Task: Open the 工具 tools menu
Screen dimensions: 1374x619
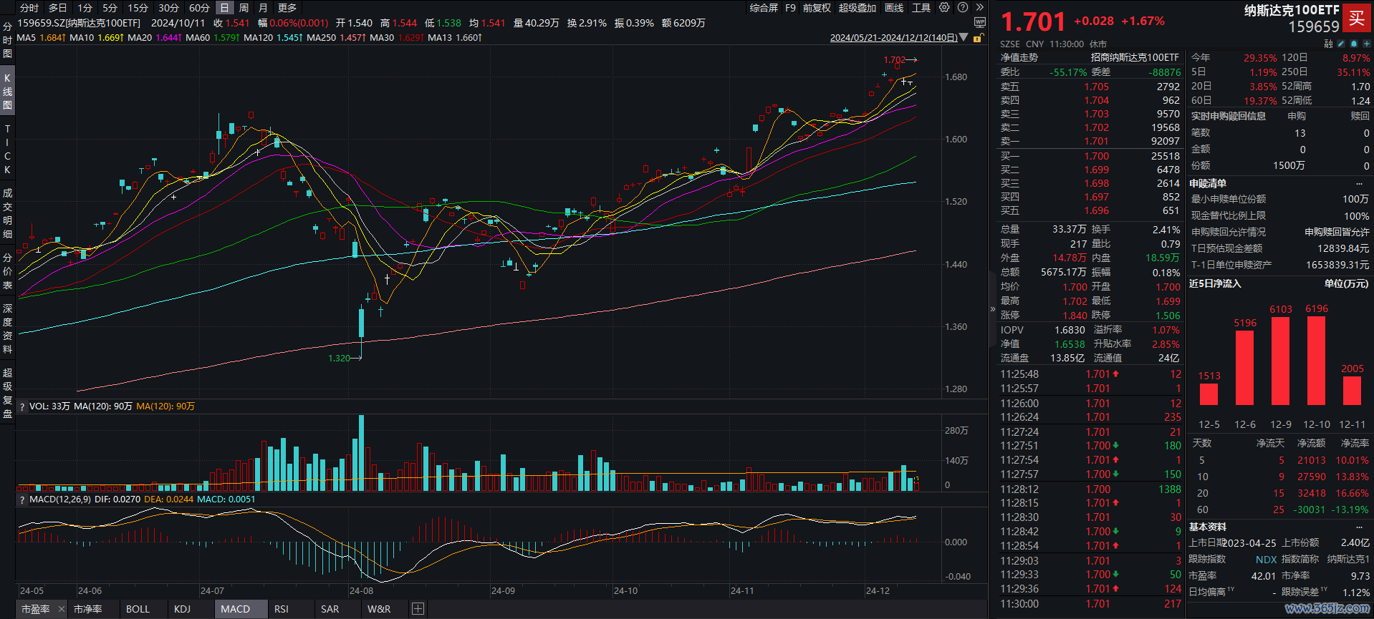Action: coord(921,8)
